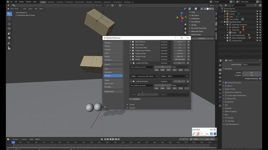The height and width of the screenshot is (150, 268).
Task: Click the green Y axis on navigation gizmo
Action: click(x=178, y=17)
